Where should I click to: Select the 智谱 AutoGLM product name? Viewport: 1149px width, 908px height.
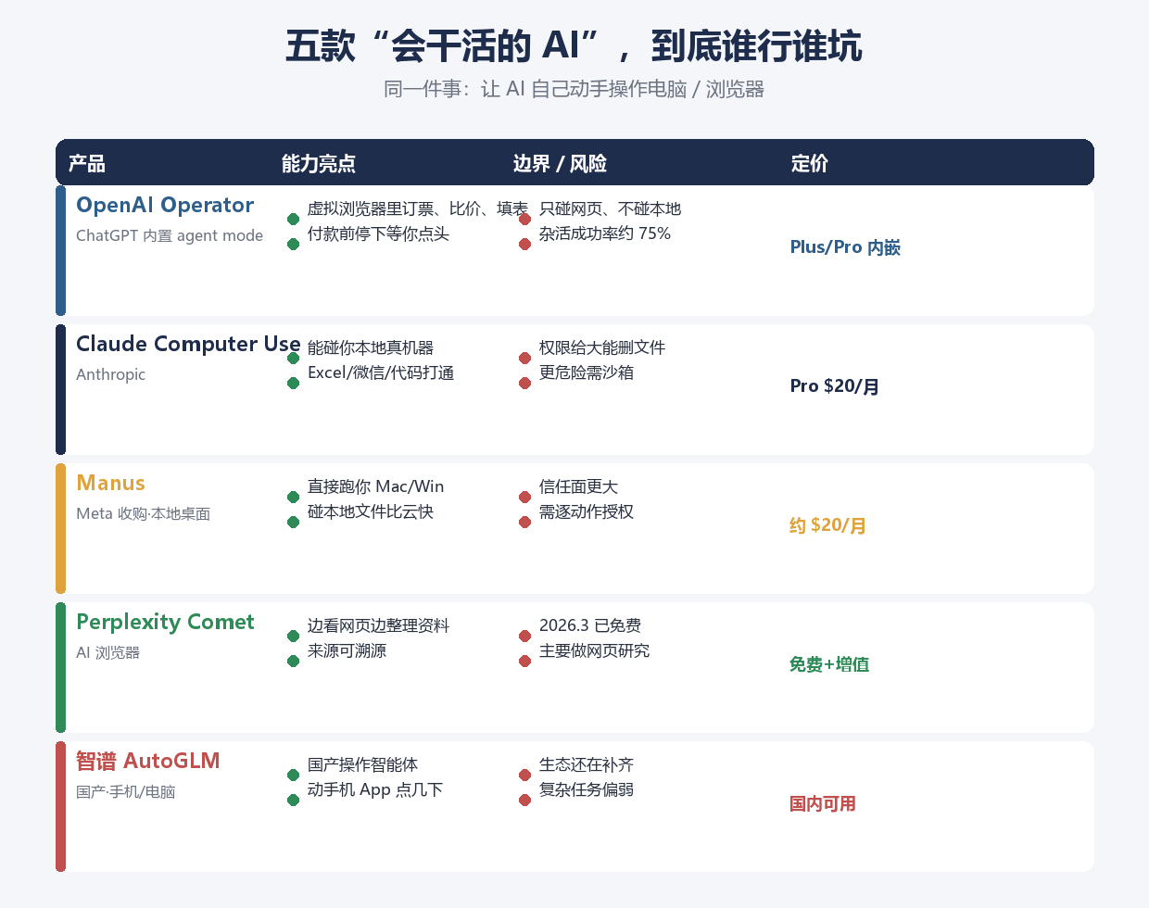point(148,762)
